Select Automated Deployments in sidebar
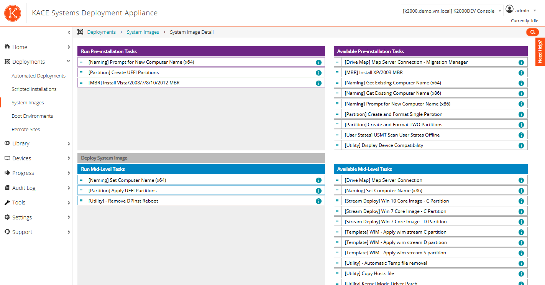The height and width of the screenshot is (285, 545). (38, 76)
